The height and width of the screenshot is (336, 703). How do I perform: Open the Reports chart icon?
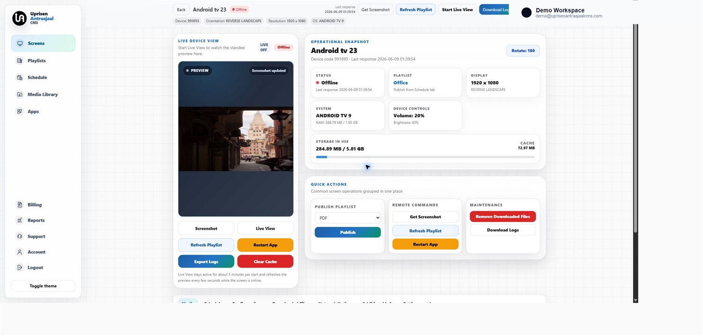pos(20,220)
